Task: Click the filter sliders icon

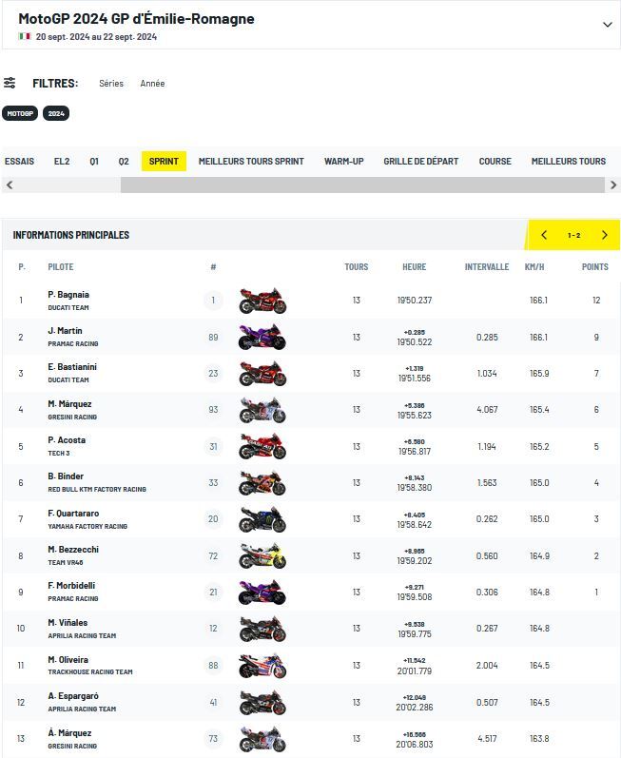Action: 10,83
